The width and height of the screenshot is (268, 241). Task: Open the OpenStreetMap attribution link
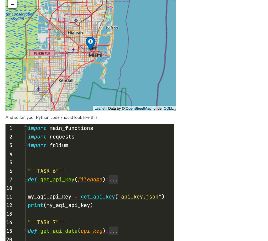139,108
